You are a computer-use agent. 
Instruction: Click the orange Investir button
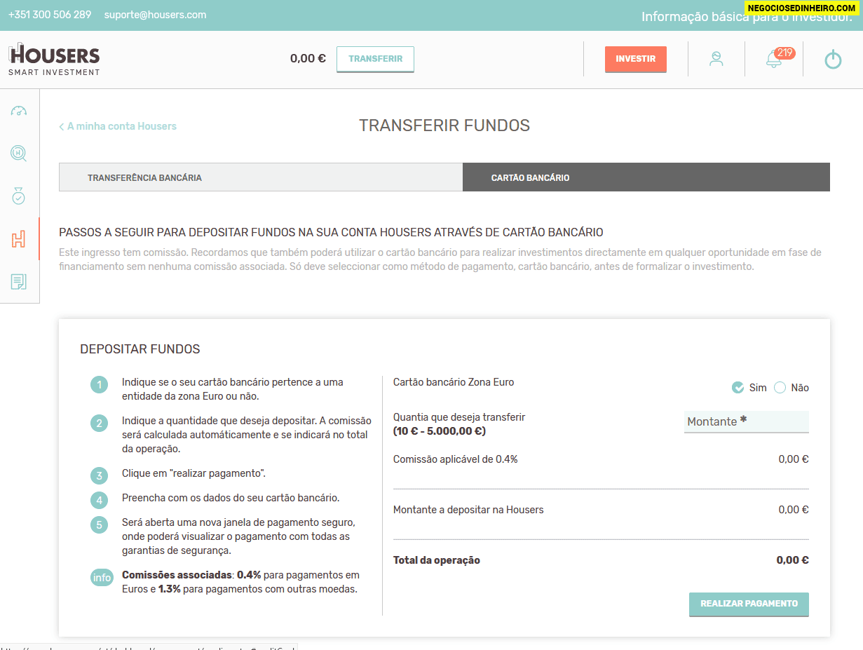tap(636, 59)
